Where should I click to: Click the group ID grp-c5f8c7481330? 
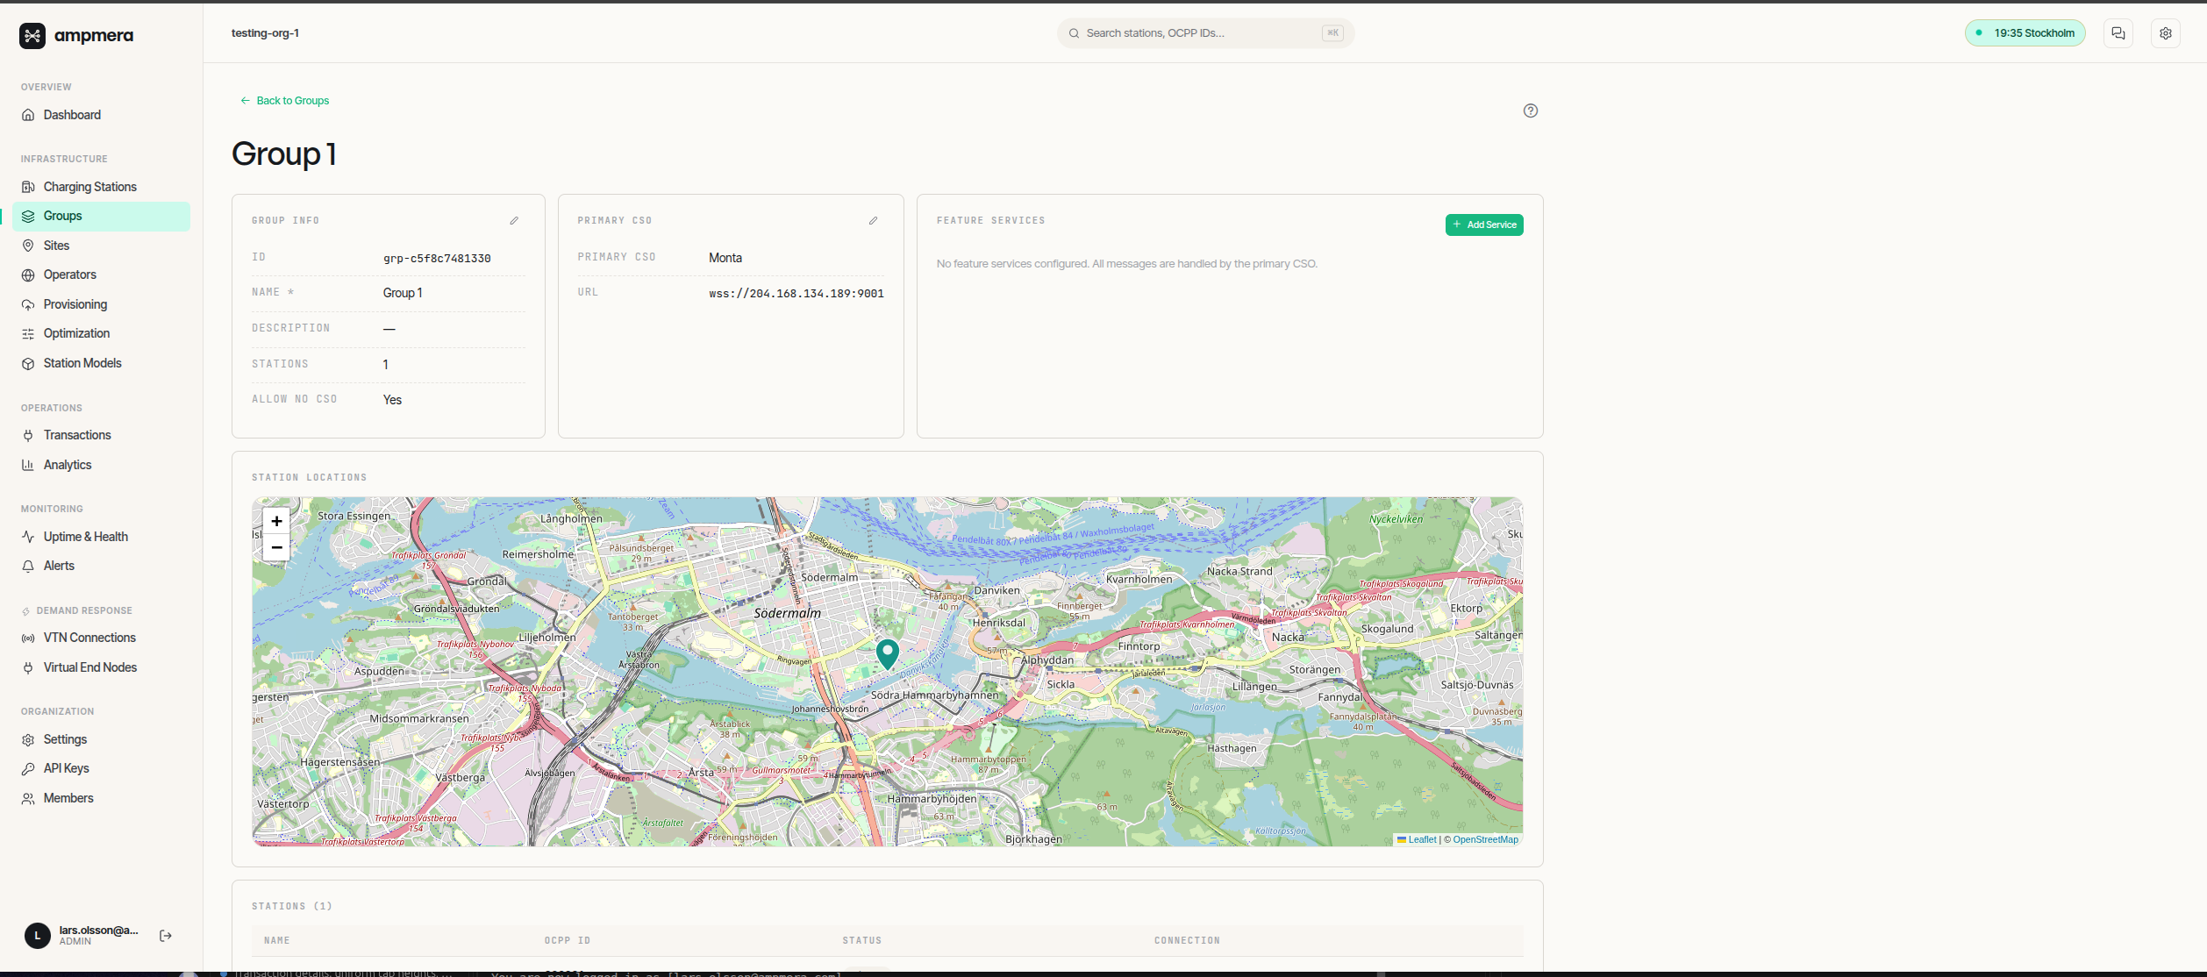click(x=437, y=259)
